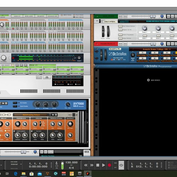
Task: Adjust the RV7000 Decay knob
Action: (38, 104)
